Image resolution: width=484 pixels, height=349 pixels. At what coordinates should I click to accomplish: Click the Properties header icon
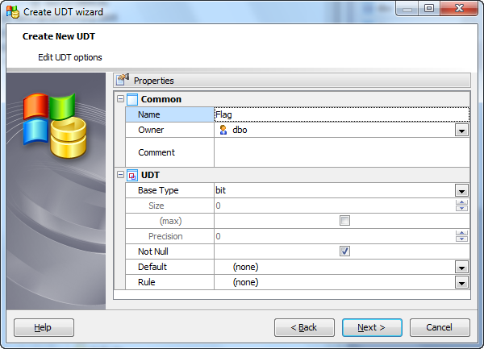pyautogui.click(x=123, y=80)
